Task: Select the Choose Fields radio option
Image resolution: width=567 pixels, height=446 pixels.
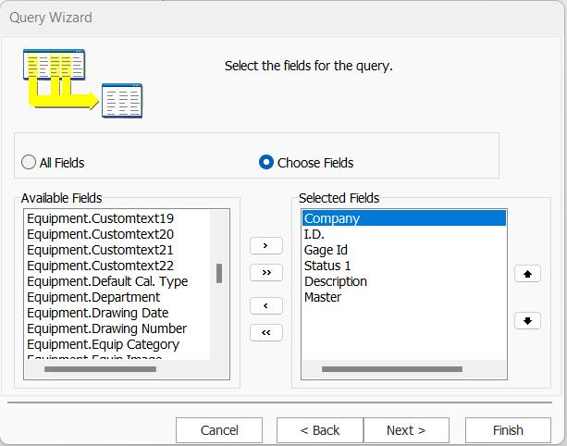Action: (x=266, y=163)
